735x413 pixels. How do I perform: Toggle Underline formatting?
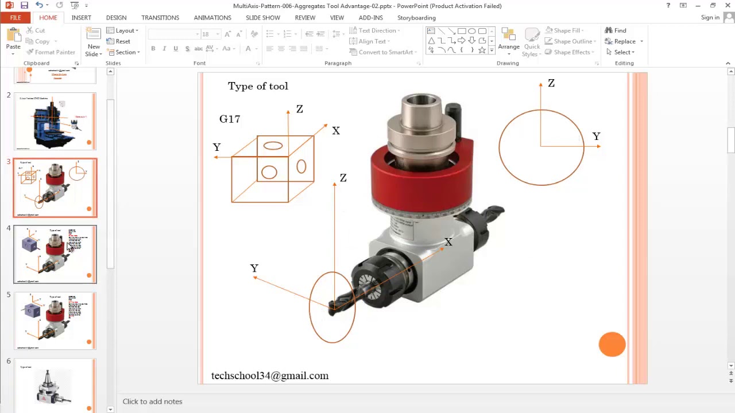pyautogui.click(x=176, y=49)
